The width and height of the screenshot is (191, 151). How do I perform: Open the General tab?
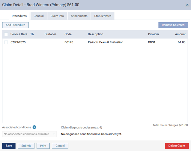click(39, 16)
